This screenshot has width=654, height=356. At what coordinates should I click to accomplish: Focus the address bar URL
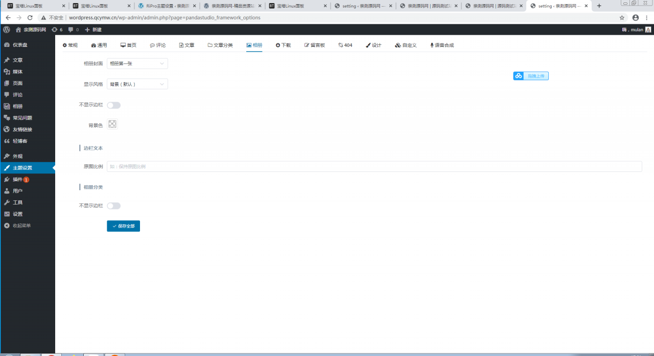pos(165,17)
